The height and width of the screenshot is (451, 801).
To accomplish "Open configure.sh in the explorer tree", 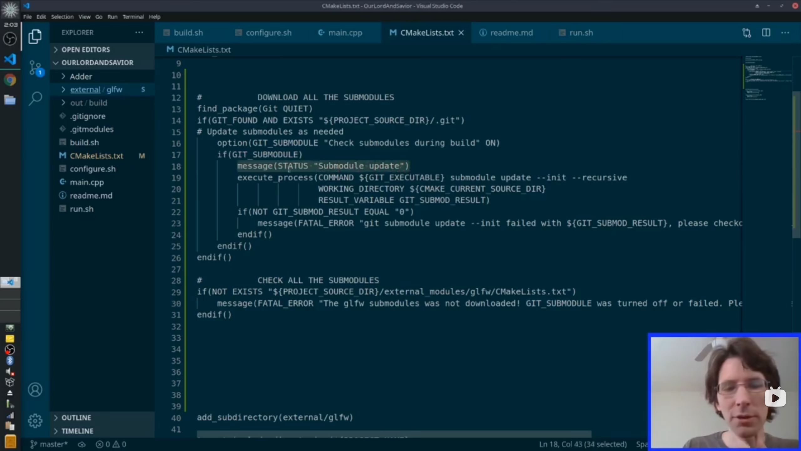I will click(x=102, y=169).
